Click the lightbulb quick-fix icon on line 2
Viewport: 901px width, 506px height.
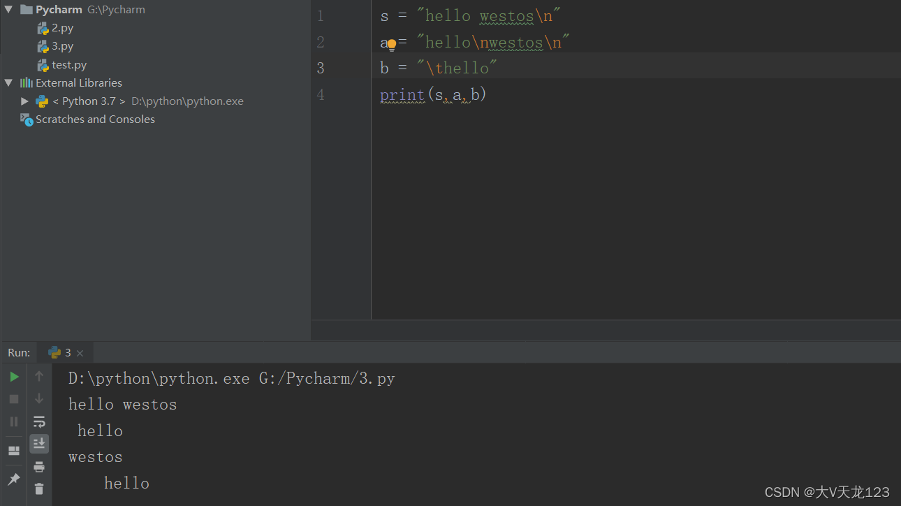[392, 45]
